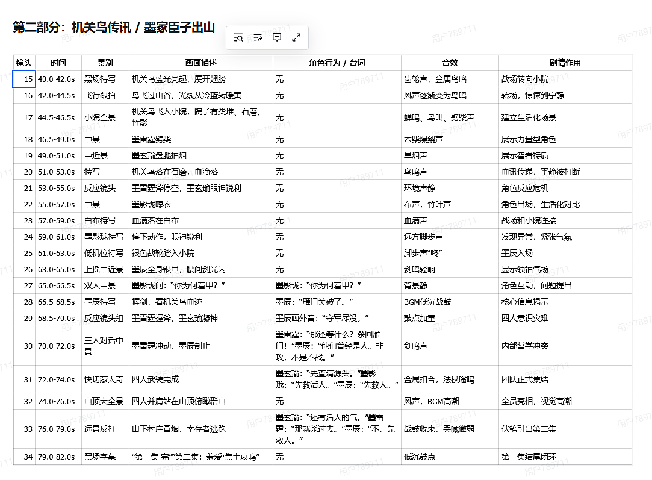Screen dimensions: 652x480
Task: Select the cell 伏笔引出第二集
Action: click(x=565, y=429)
